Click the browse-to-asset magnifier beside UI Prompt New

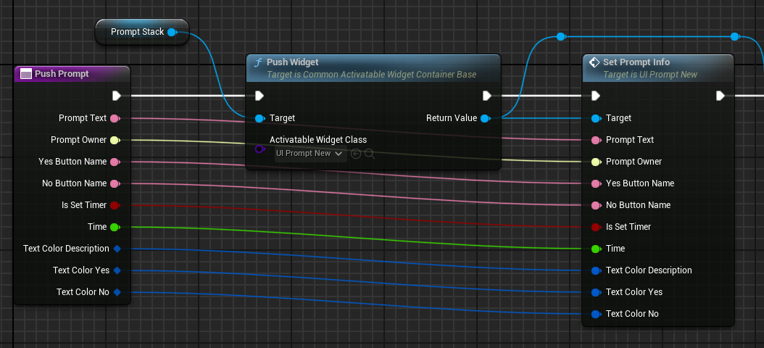click(x=370, y=154)
